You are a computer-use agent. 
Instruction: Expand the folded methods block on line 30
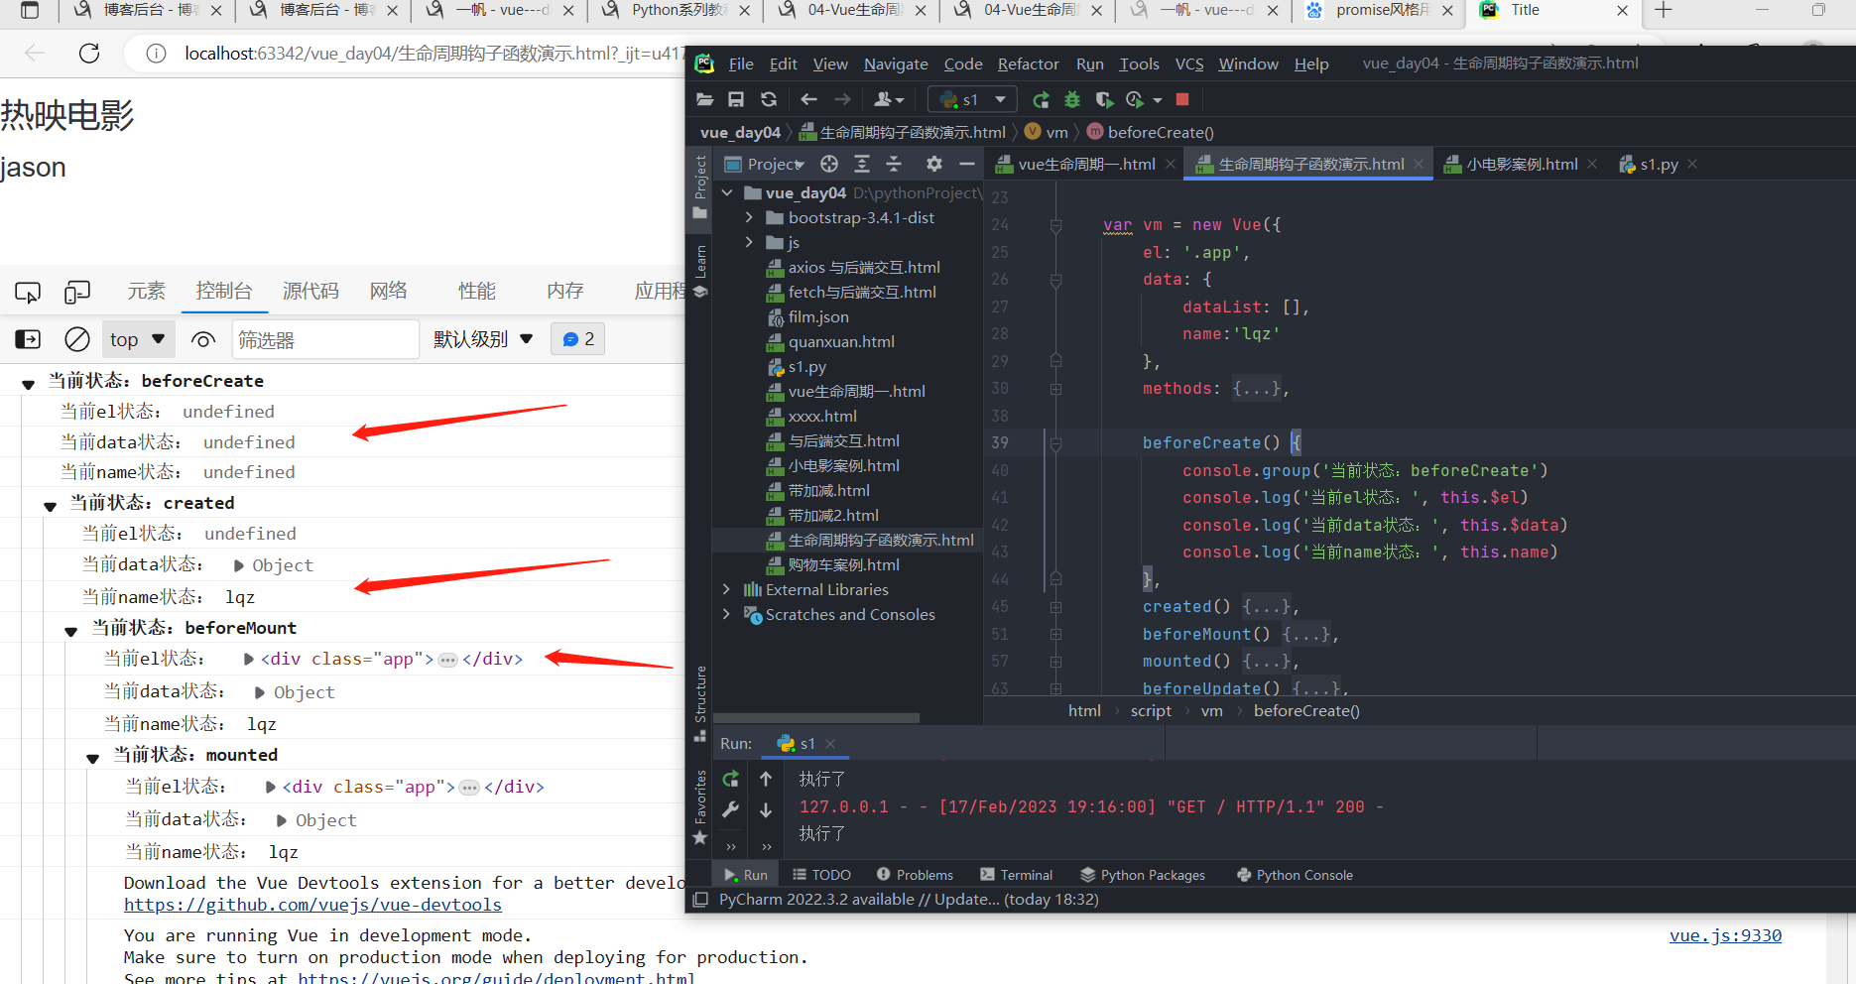1055,389
